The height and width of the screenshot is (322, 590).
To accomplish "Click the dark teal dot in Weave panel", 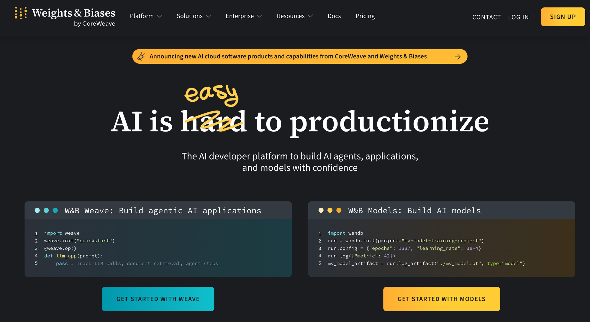I will (x=55, y=210).
